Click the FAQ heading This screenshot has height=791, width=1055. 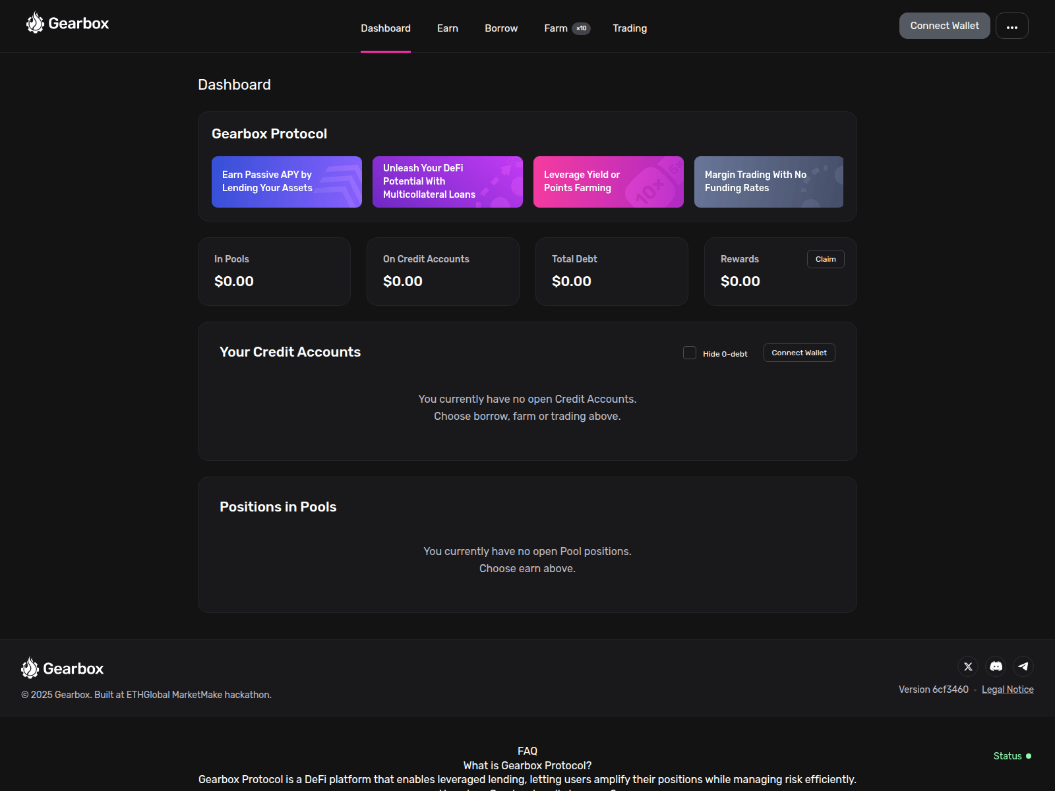(527, 751)
